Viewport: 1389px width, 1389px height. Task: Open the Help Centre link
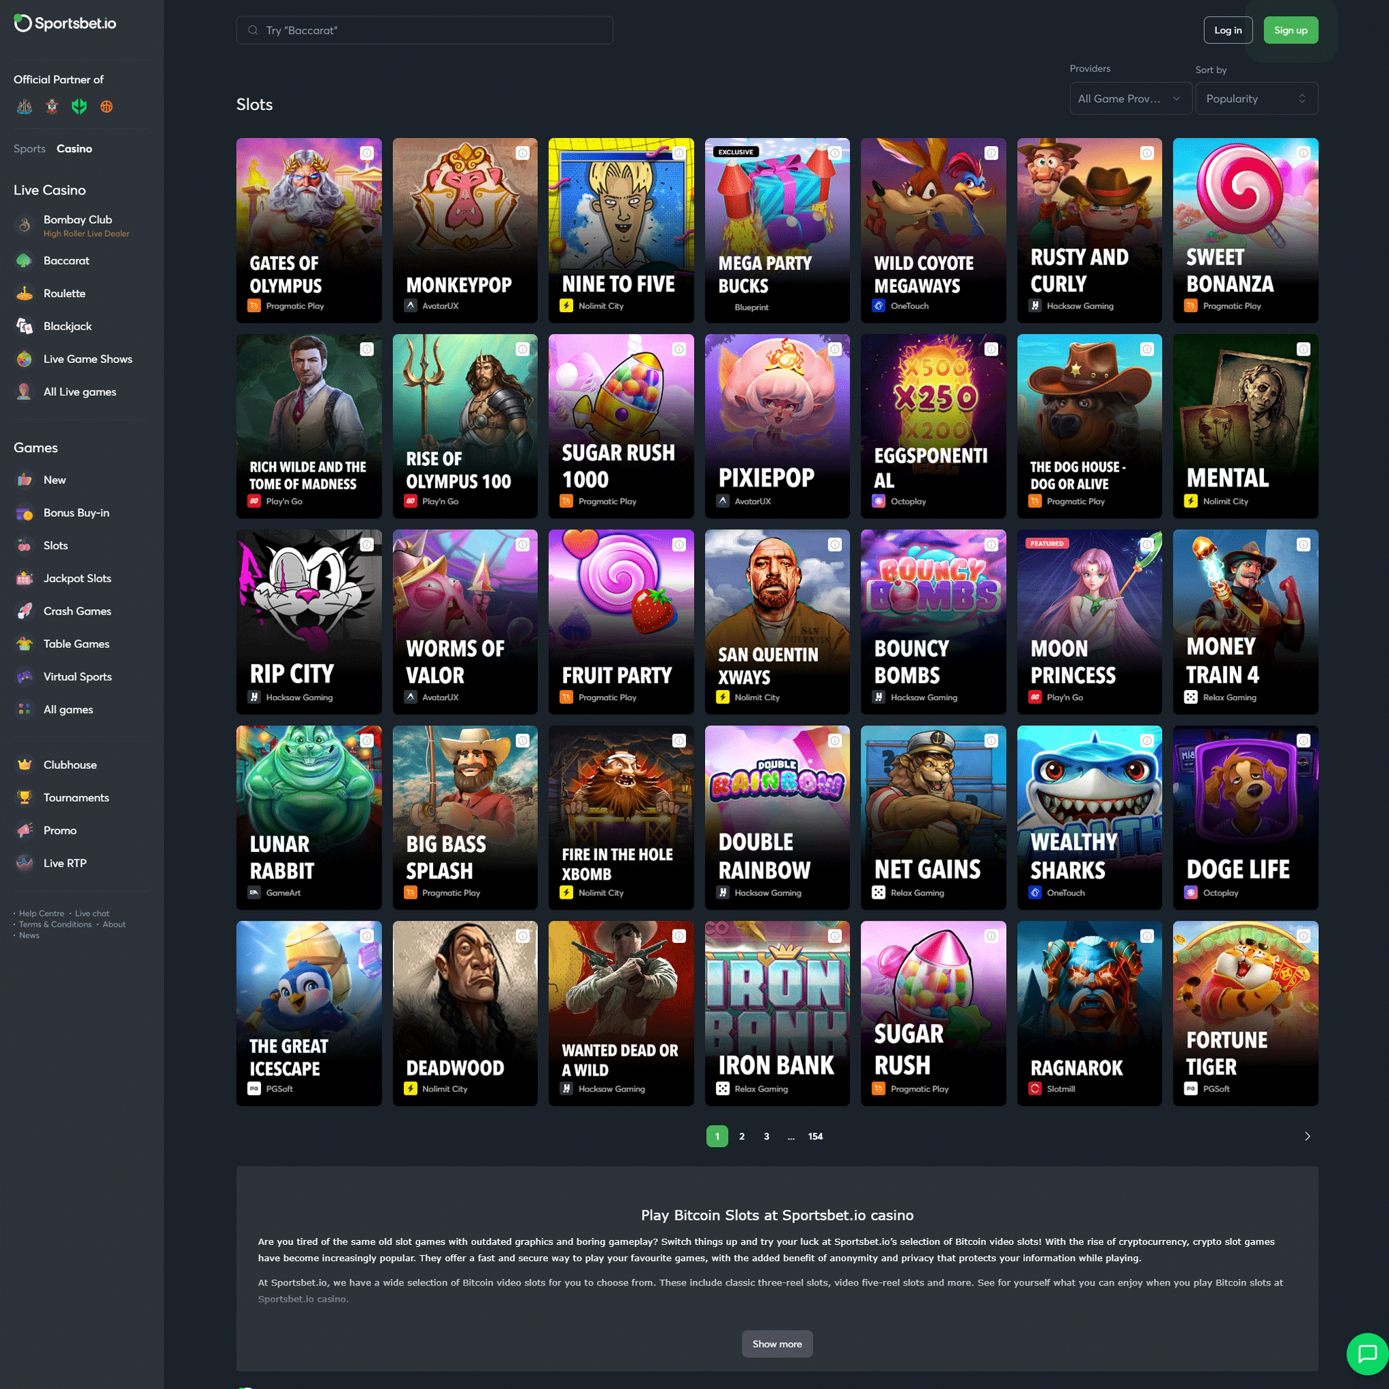click(x=41, y=913)
